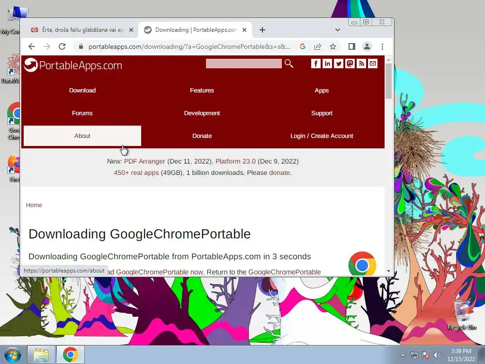Open Windows Explorer from the taskbar

click(41, 355)
